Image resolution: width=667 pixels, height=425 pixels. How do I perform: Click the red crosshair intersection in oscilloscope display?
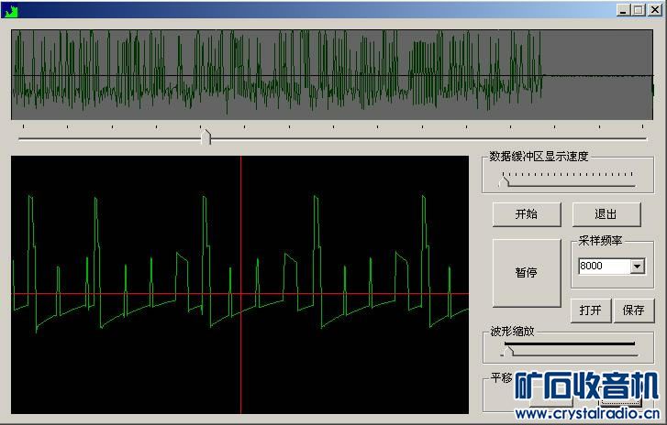(241, 294)
